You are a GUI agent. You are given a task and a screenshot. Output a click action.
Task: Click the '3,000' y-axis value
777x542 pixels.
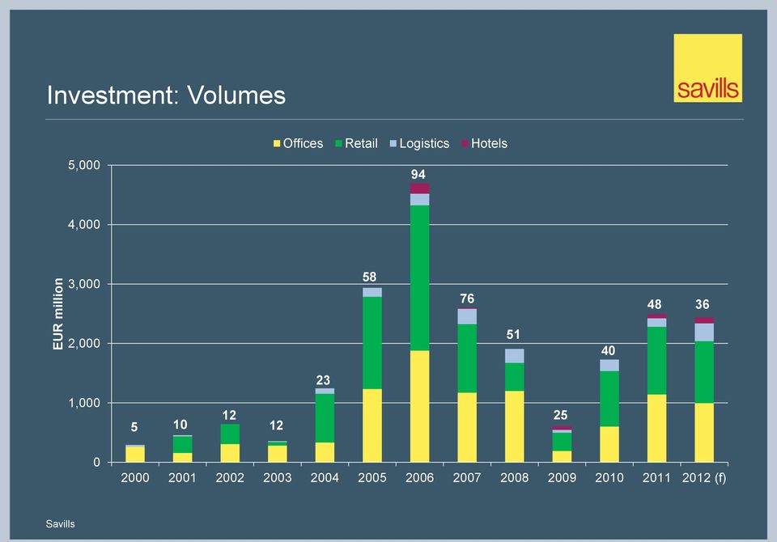tap(84, 284)
